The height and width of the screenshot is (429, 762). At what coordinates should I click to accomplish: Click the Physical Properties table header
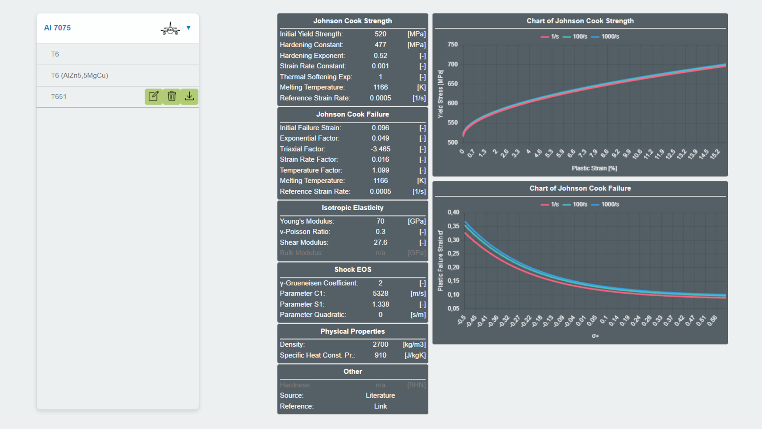pyautogui.click(x=352, y=331)
